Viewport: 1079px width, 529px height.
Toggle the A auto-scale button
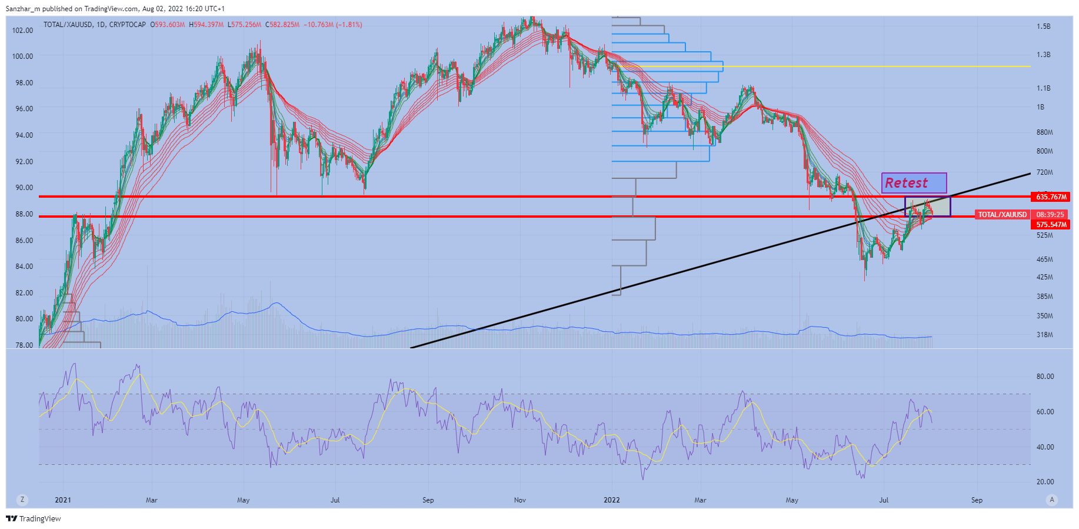(x=1052, y=500)
